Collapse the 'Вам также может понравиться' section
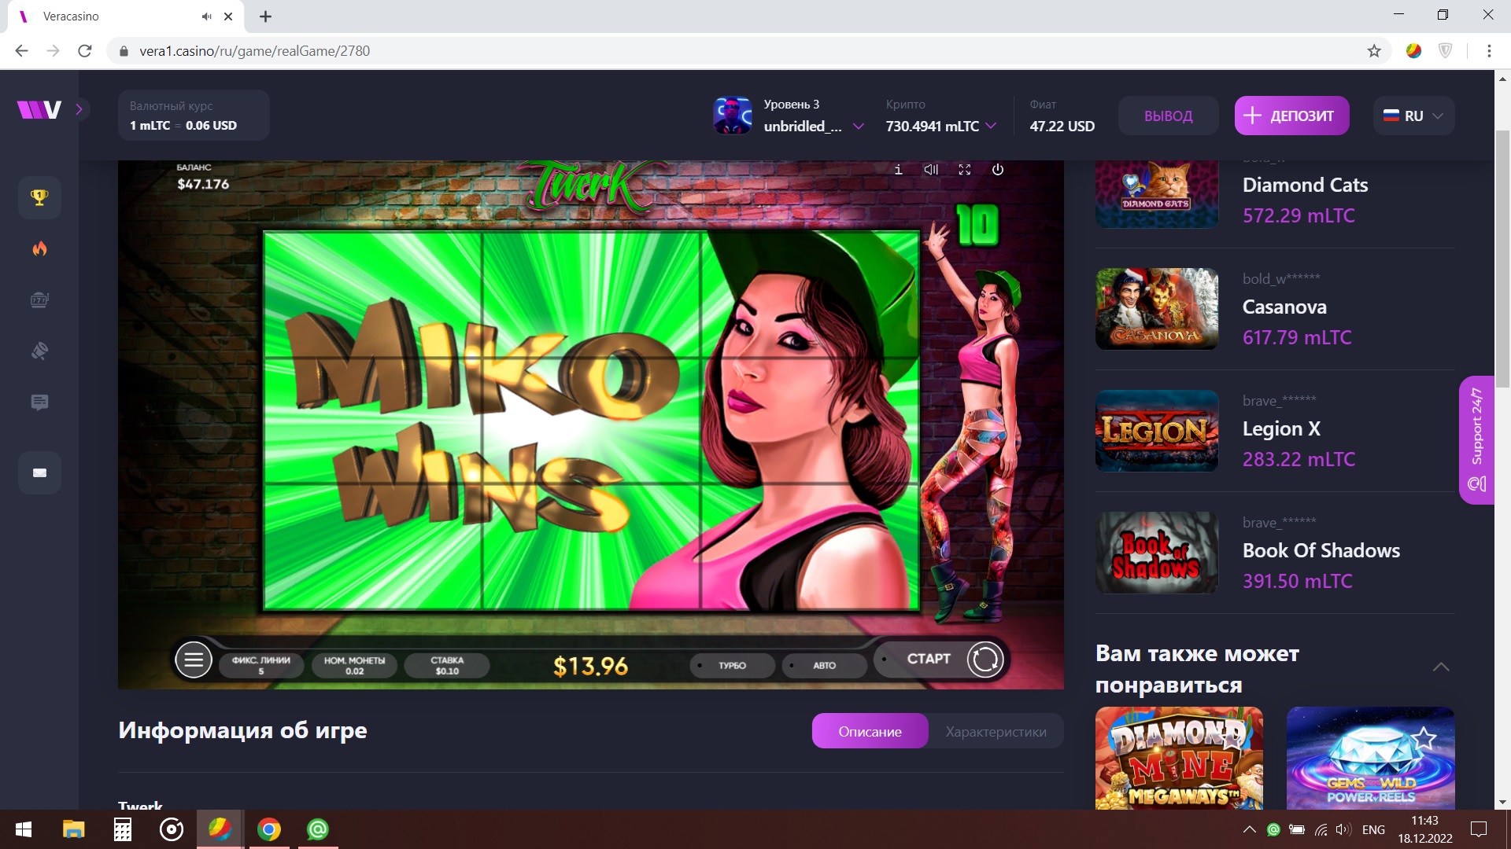This screenshot has height=849, width=1511. [1441, 667]
